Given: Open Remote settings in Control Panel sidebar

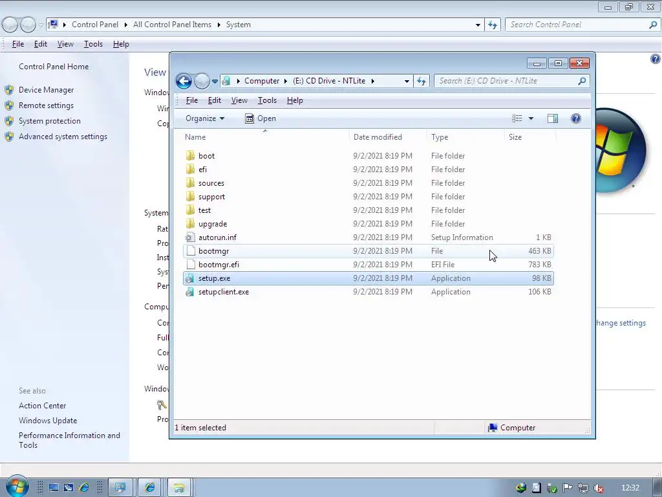Looking at the screenshot, I should (46, 105).
